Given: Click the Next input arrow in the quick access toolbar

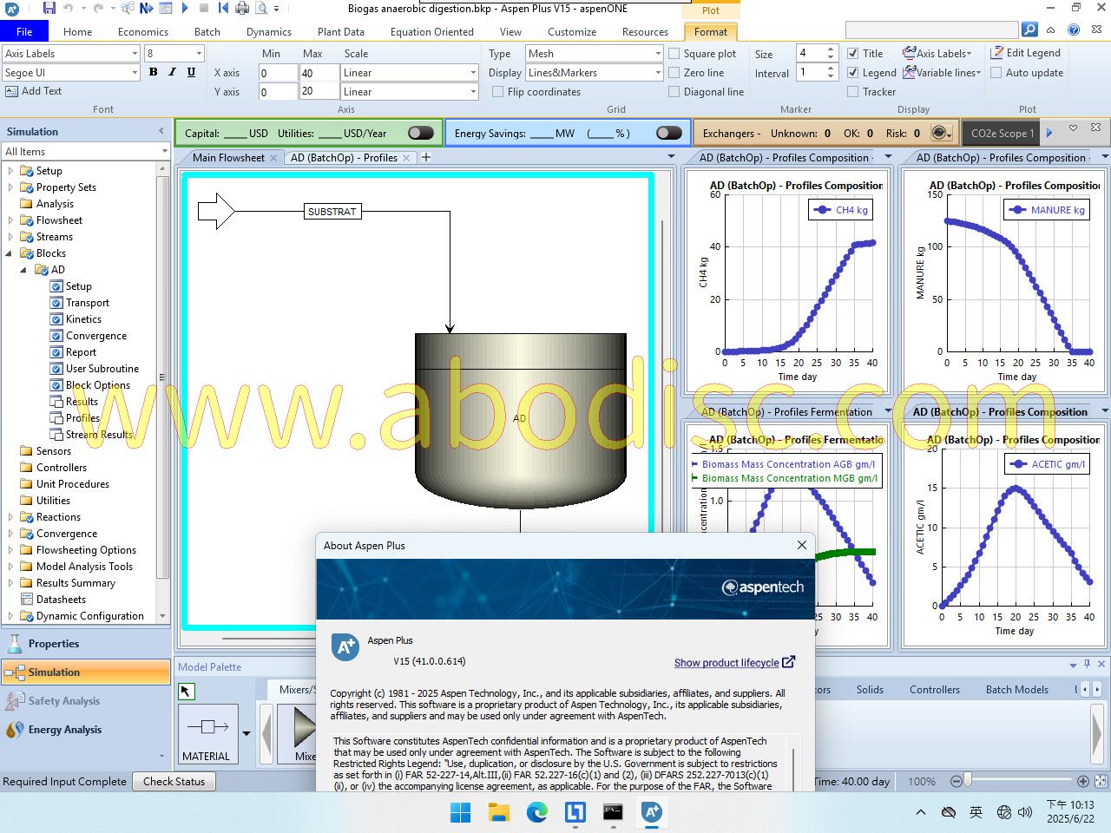Looking at the screenshot, I should pos(146,9).
